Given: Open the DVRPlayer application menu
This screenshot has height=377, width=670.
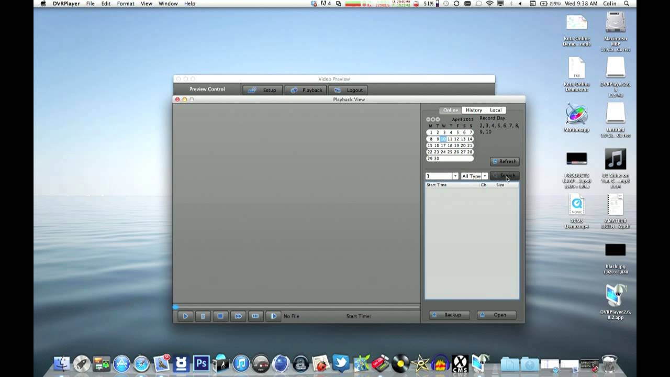Looking at the screenshot, I should tap(66, 4).
